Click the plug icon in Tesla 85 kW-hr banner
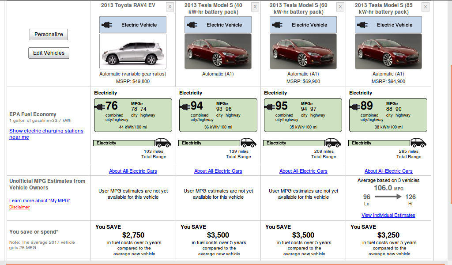The width and height of the screenshot is (452, 265). [362, 25]
